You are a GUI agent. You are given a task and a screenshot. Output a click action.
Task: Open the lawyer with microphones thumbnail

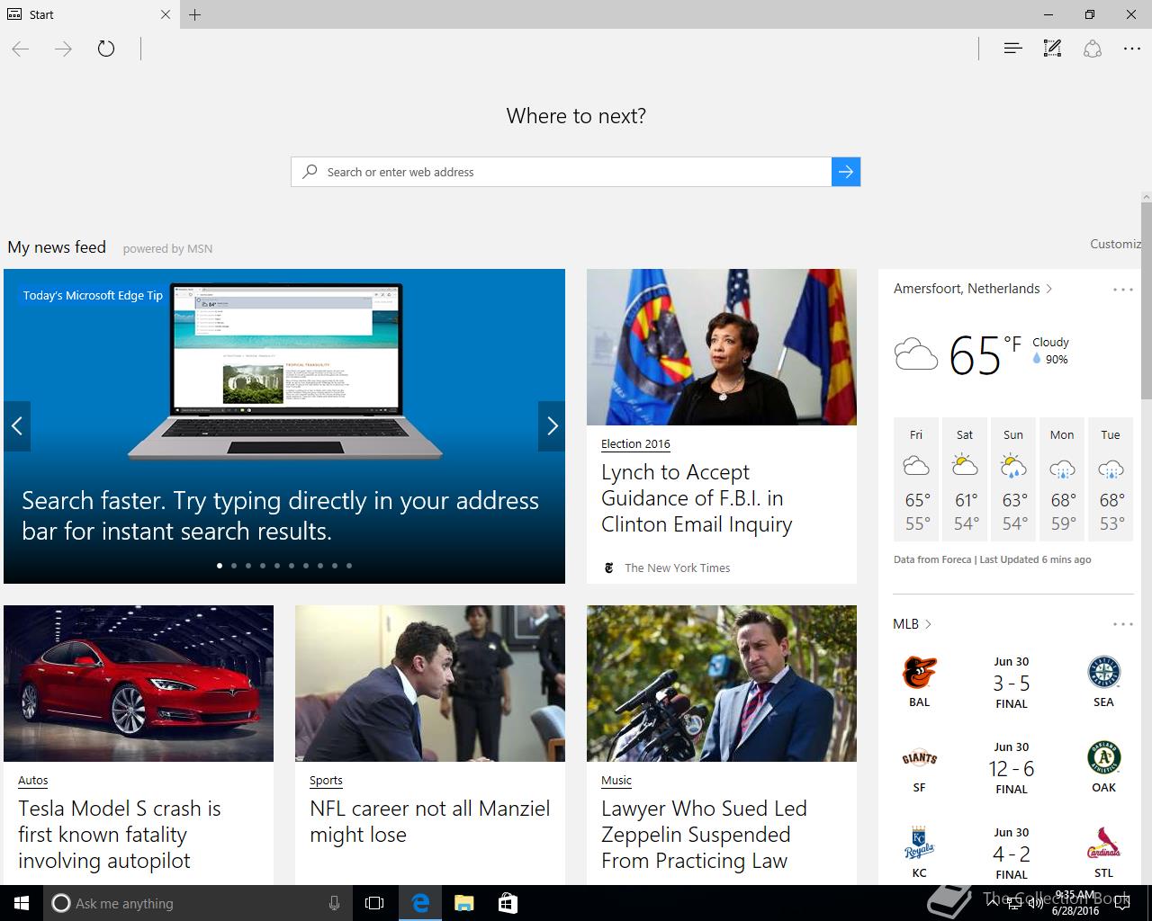coord(722,684)
